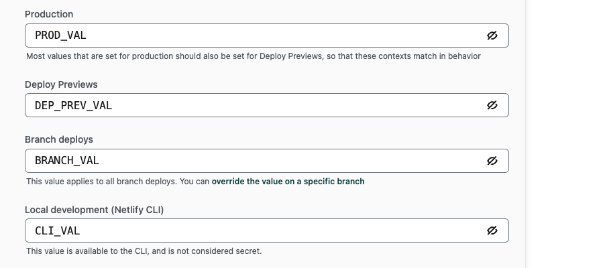Place the cursor on the PROD_VAL text

[x=60, y=36]
